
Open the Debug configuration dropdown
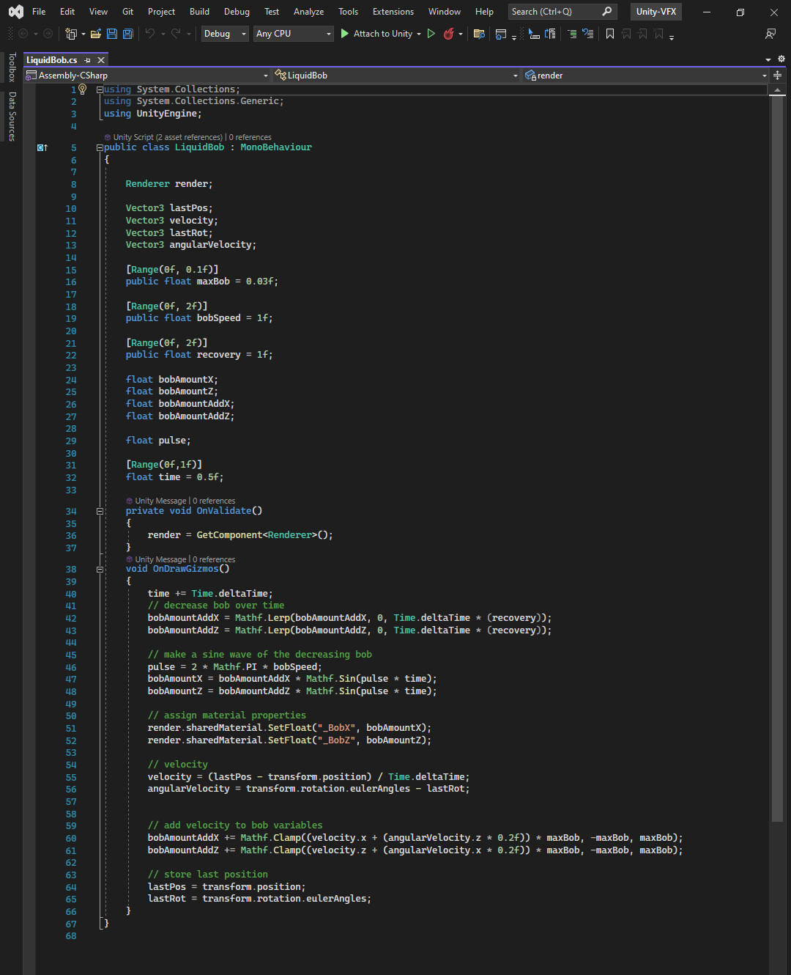point(225,34)
